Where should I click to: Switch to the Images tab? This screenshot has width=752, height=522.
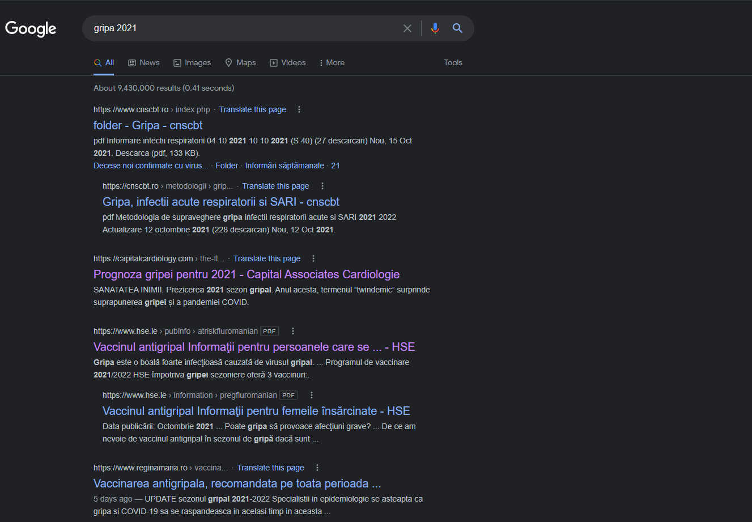[x=192, y=63]
